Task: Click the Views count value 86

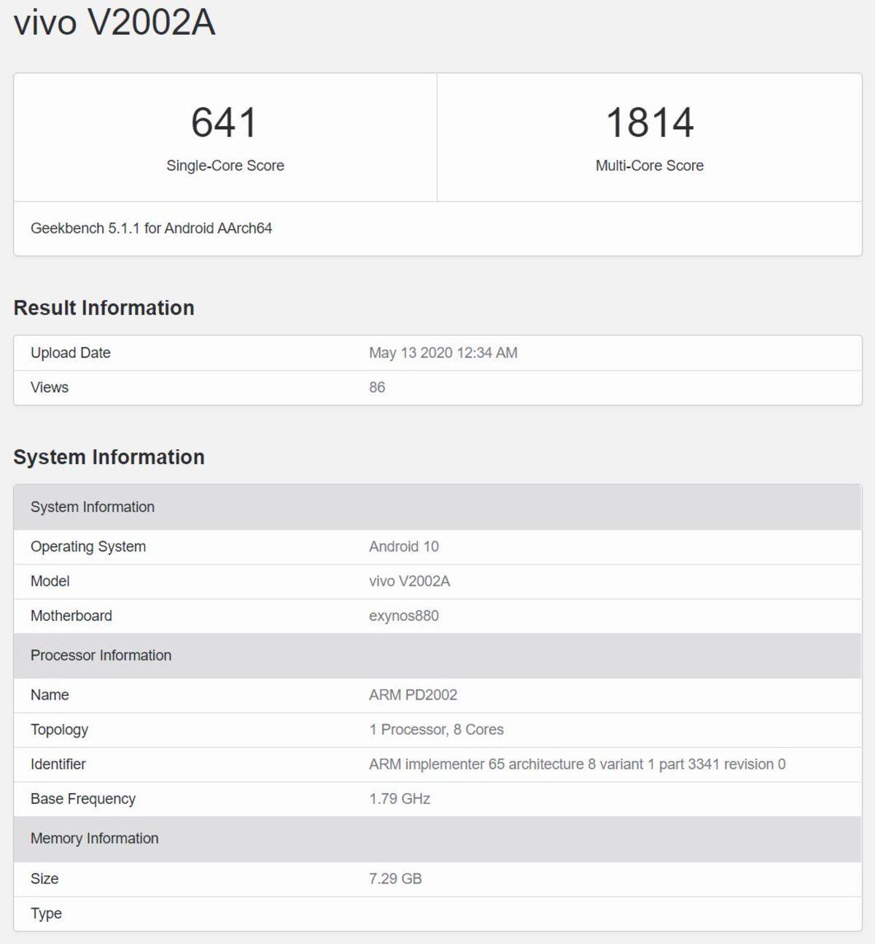Action: pyautogui.click(x=377, y=387)
